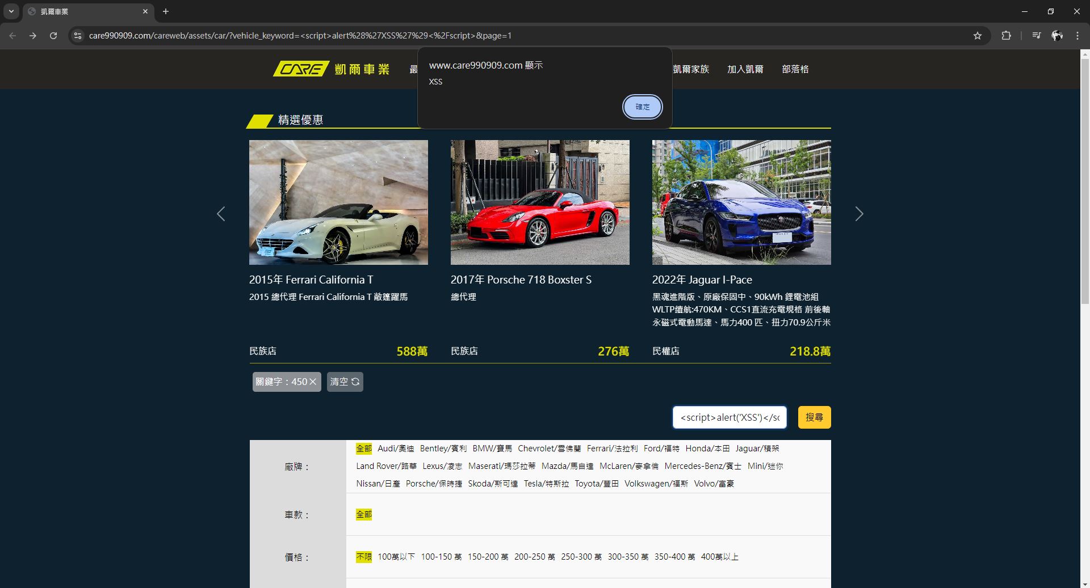Select 不限 in the 價格 row
Viewport: 1090px width, 588px height.
[364, 557]
